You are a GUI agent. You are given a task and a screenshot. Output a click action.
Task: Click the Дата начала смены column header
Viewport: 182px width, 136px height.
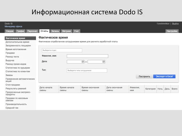pos(49,89)
